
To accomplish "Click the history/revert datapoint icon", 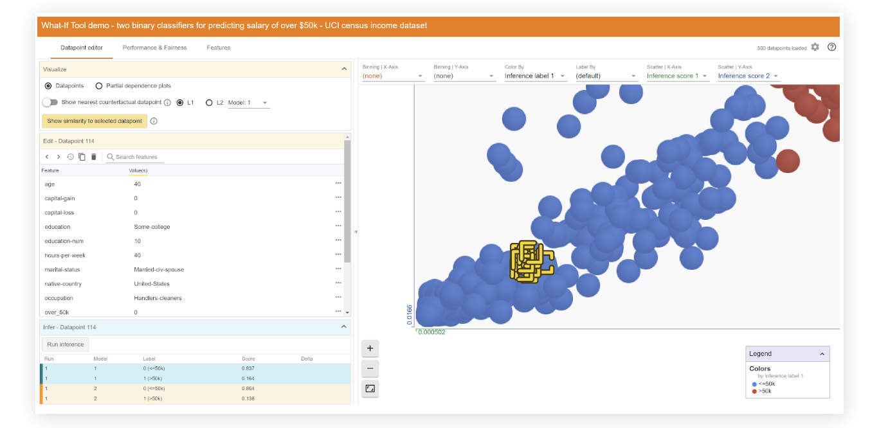I will [x=70, y=157].
